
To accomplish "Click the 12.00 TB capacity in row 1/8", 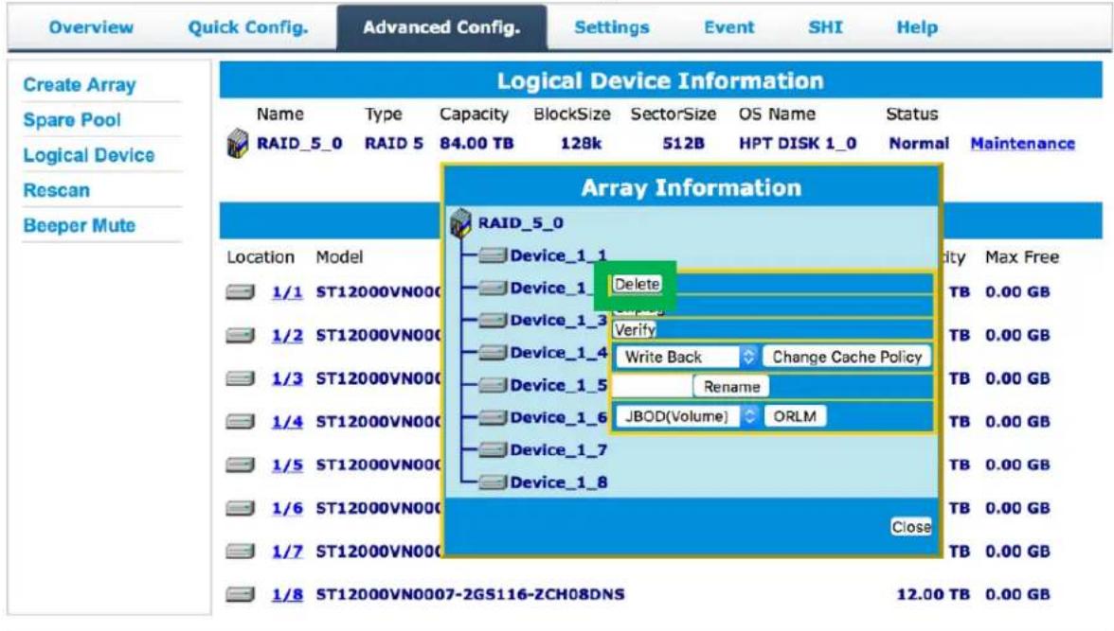I will (933, 594).
